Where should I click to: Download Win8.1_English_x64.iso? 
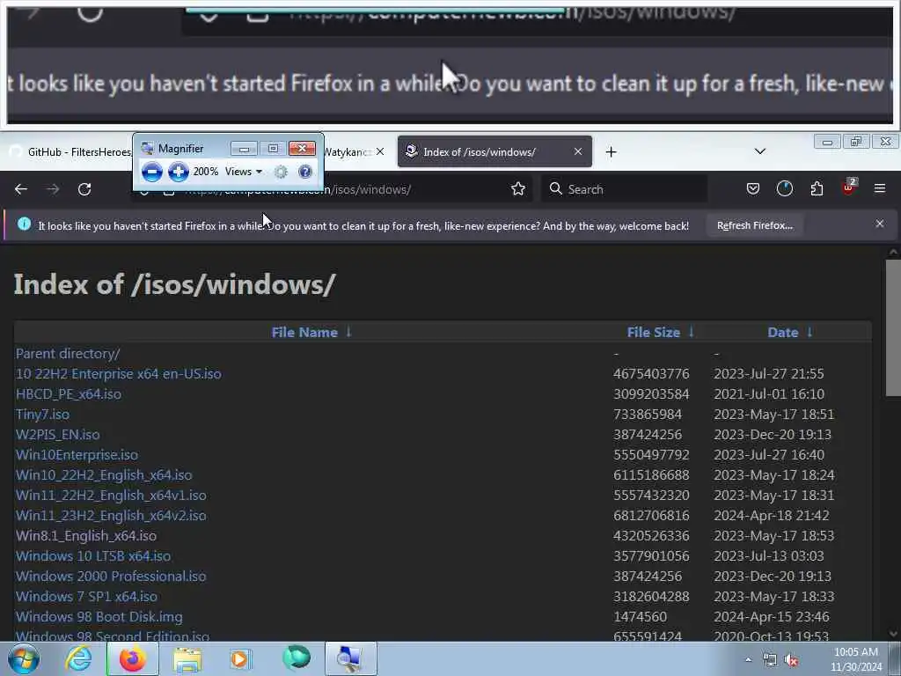[x=86, y=536]
